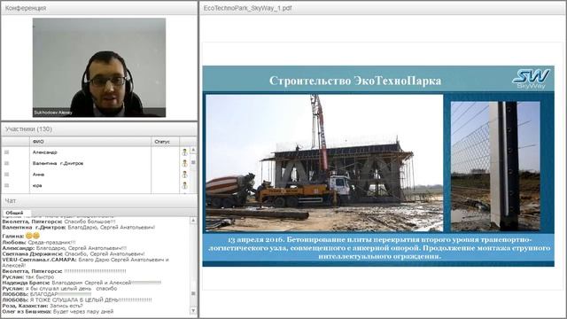Select participant name юра
This screenshot has width=567, height=319.
point(37,185)
